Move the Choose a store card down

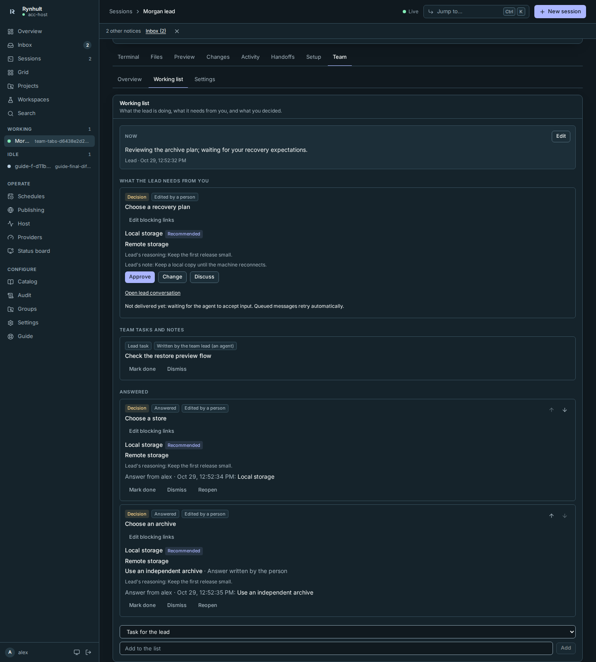565,410
